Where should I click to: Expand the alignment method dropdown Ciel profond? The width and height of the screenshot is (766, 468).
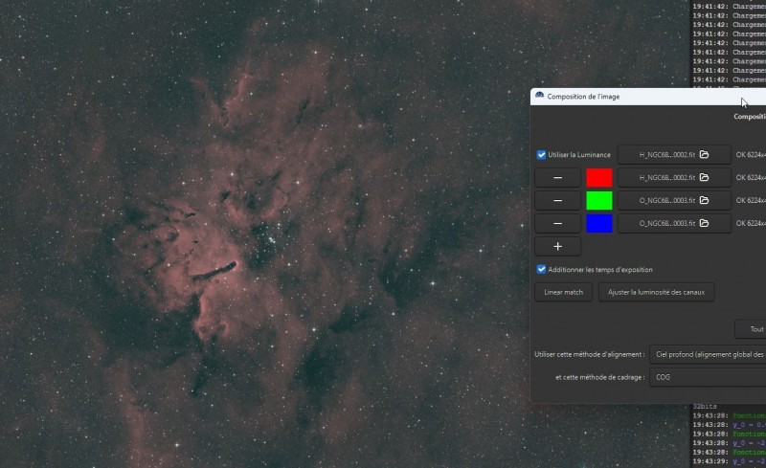(708, 355)
